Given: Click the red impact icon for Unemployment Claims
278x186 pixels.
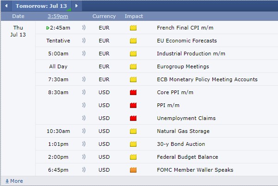Looking at the screenshot, I should coord(134,118).
